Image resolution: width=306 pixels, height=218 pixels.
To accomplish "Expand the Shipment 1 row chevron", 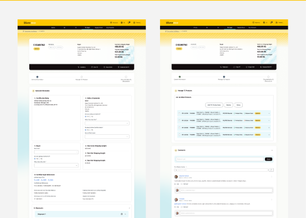I will click(125, 214).
